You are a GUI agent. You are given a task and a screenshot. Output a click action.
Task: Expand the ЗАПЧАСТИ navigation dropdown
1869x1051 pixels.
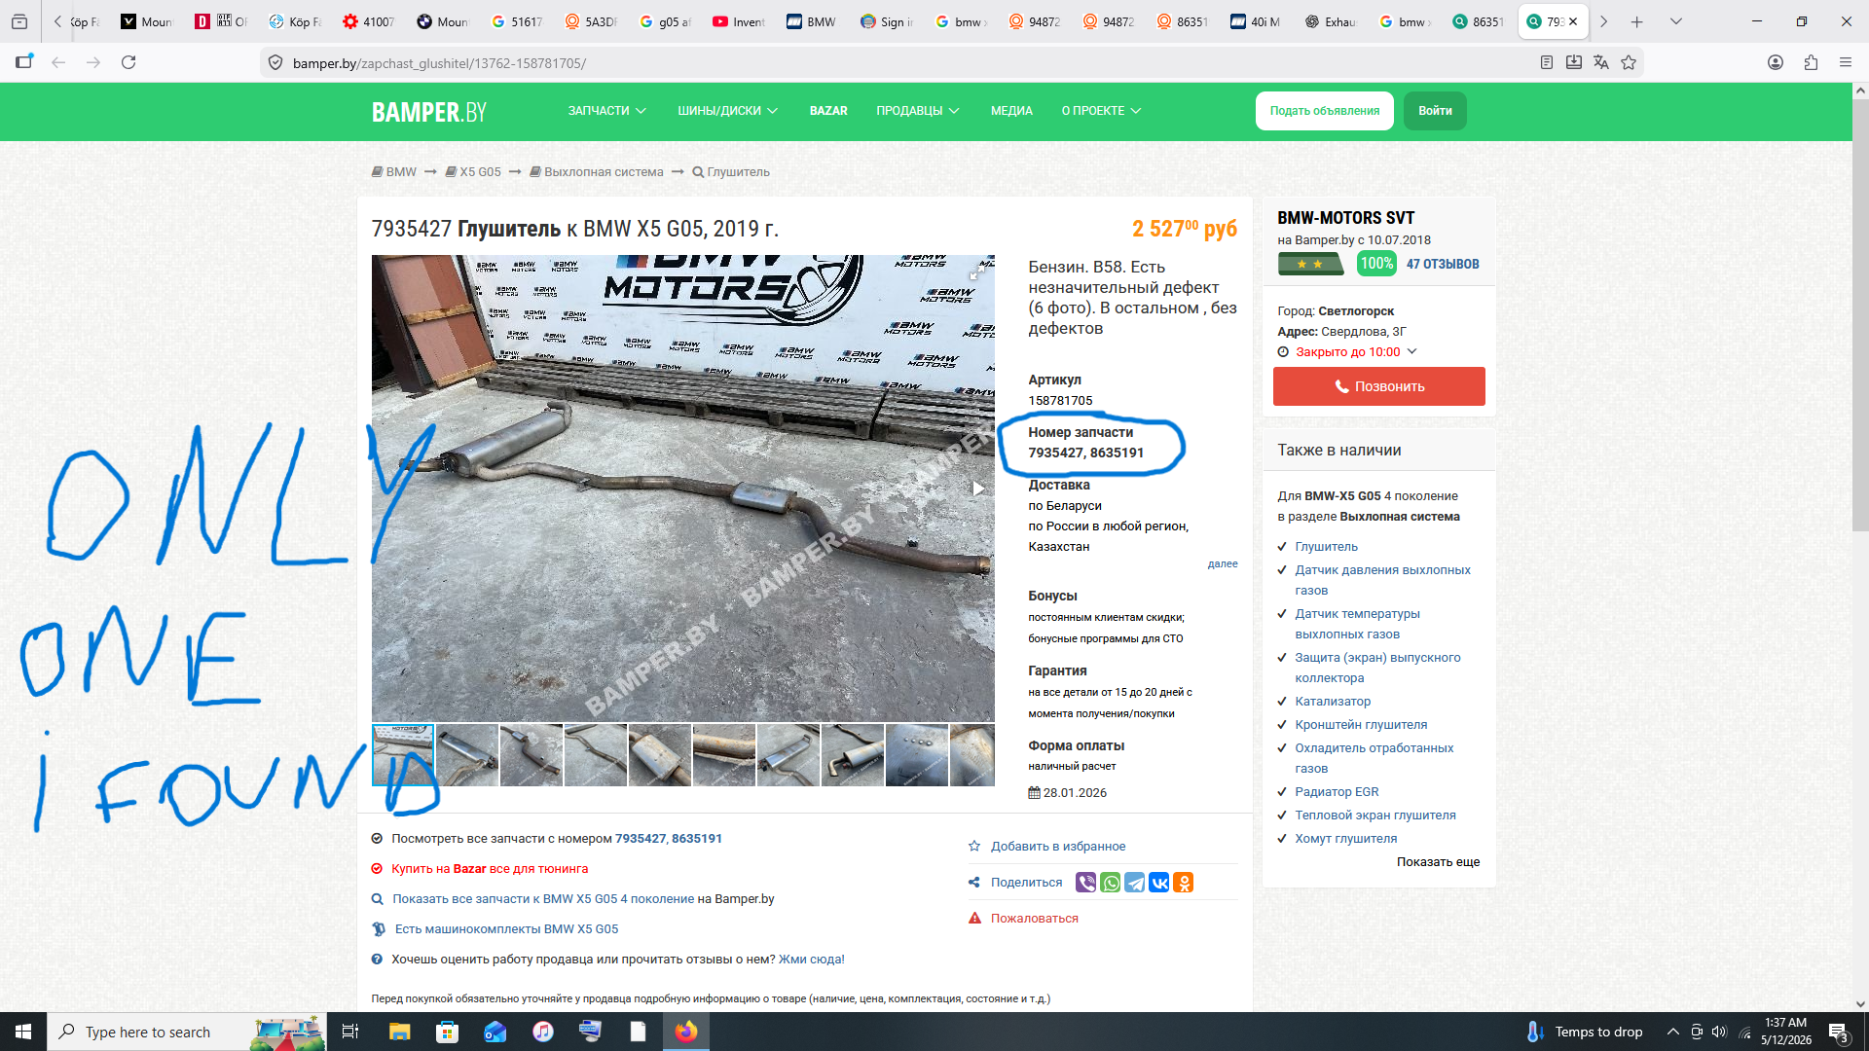(x=607, y=111)
